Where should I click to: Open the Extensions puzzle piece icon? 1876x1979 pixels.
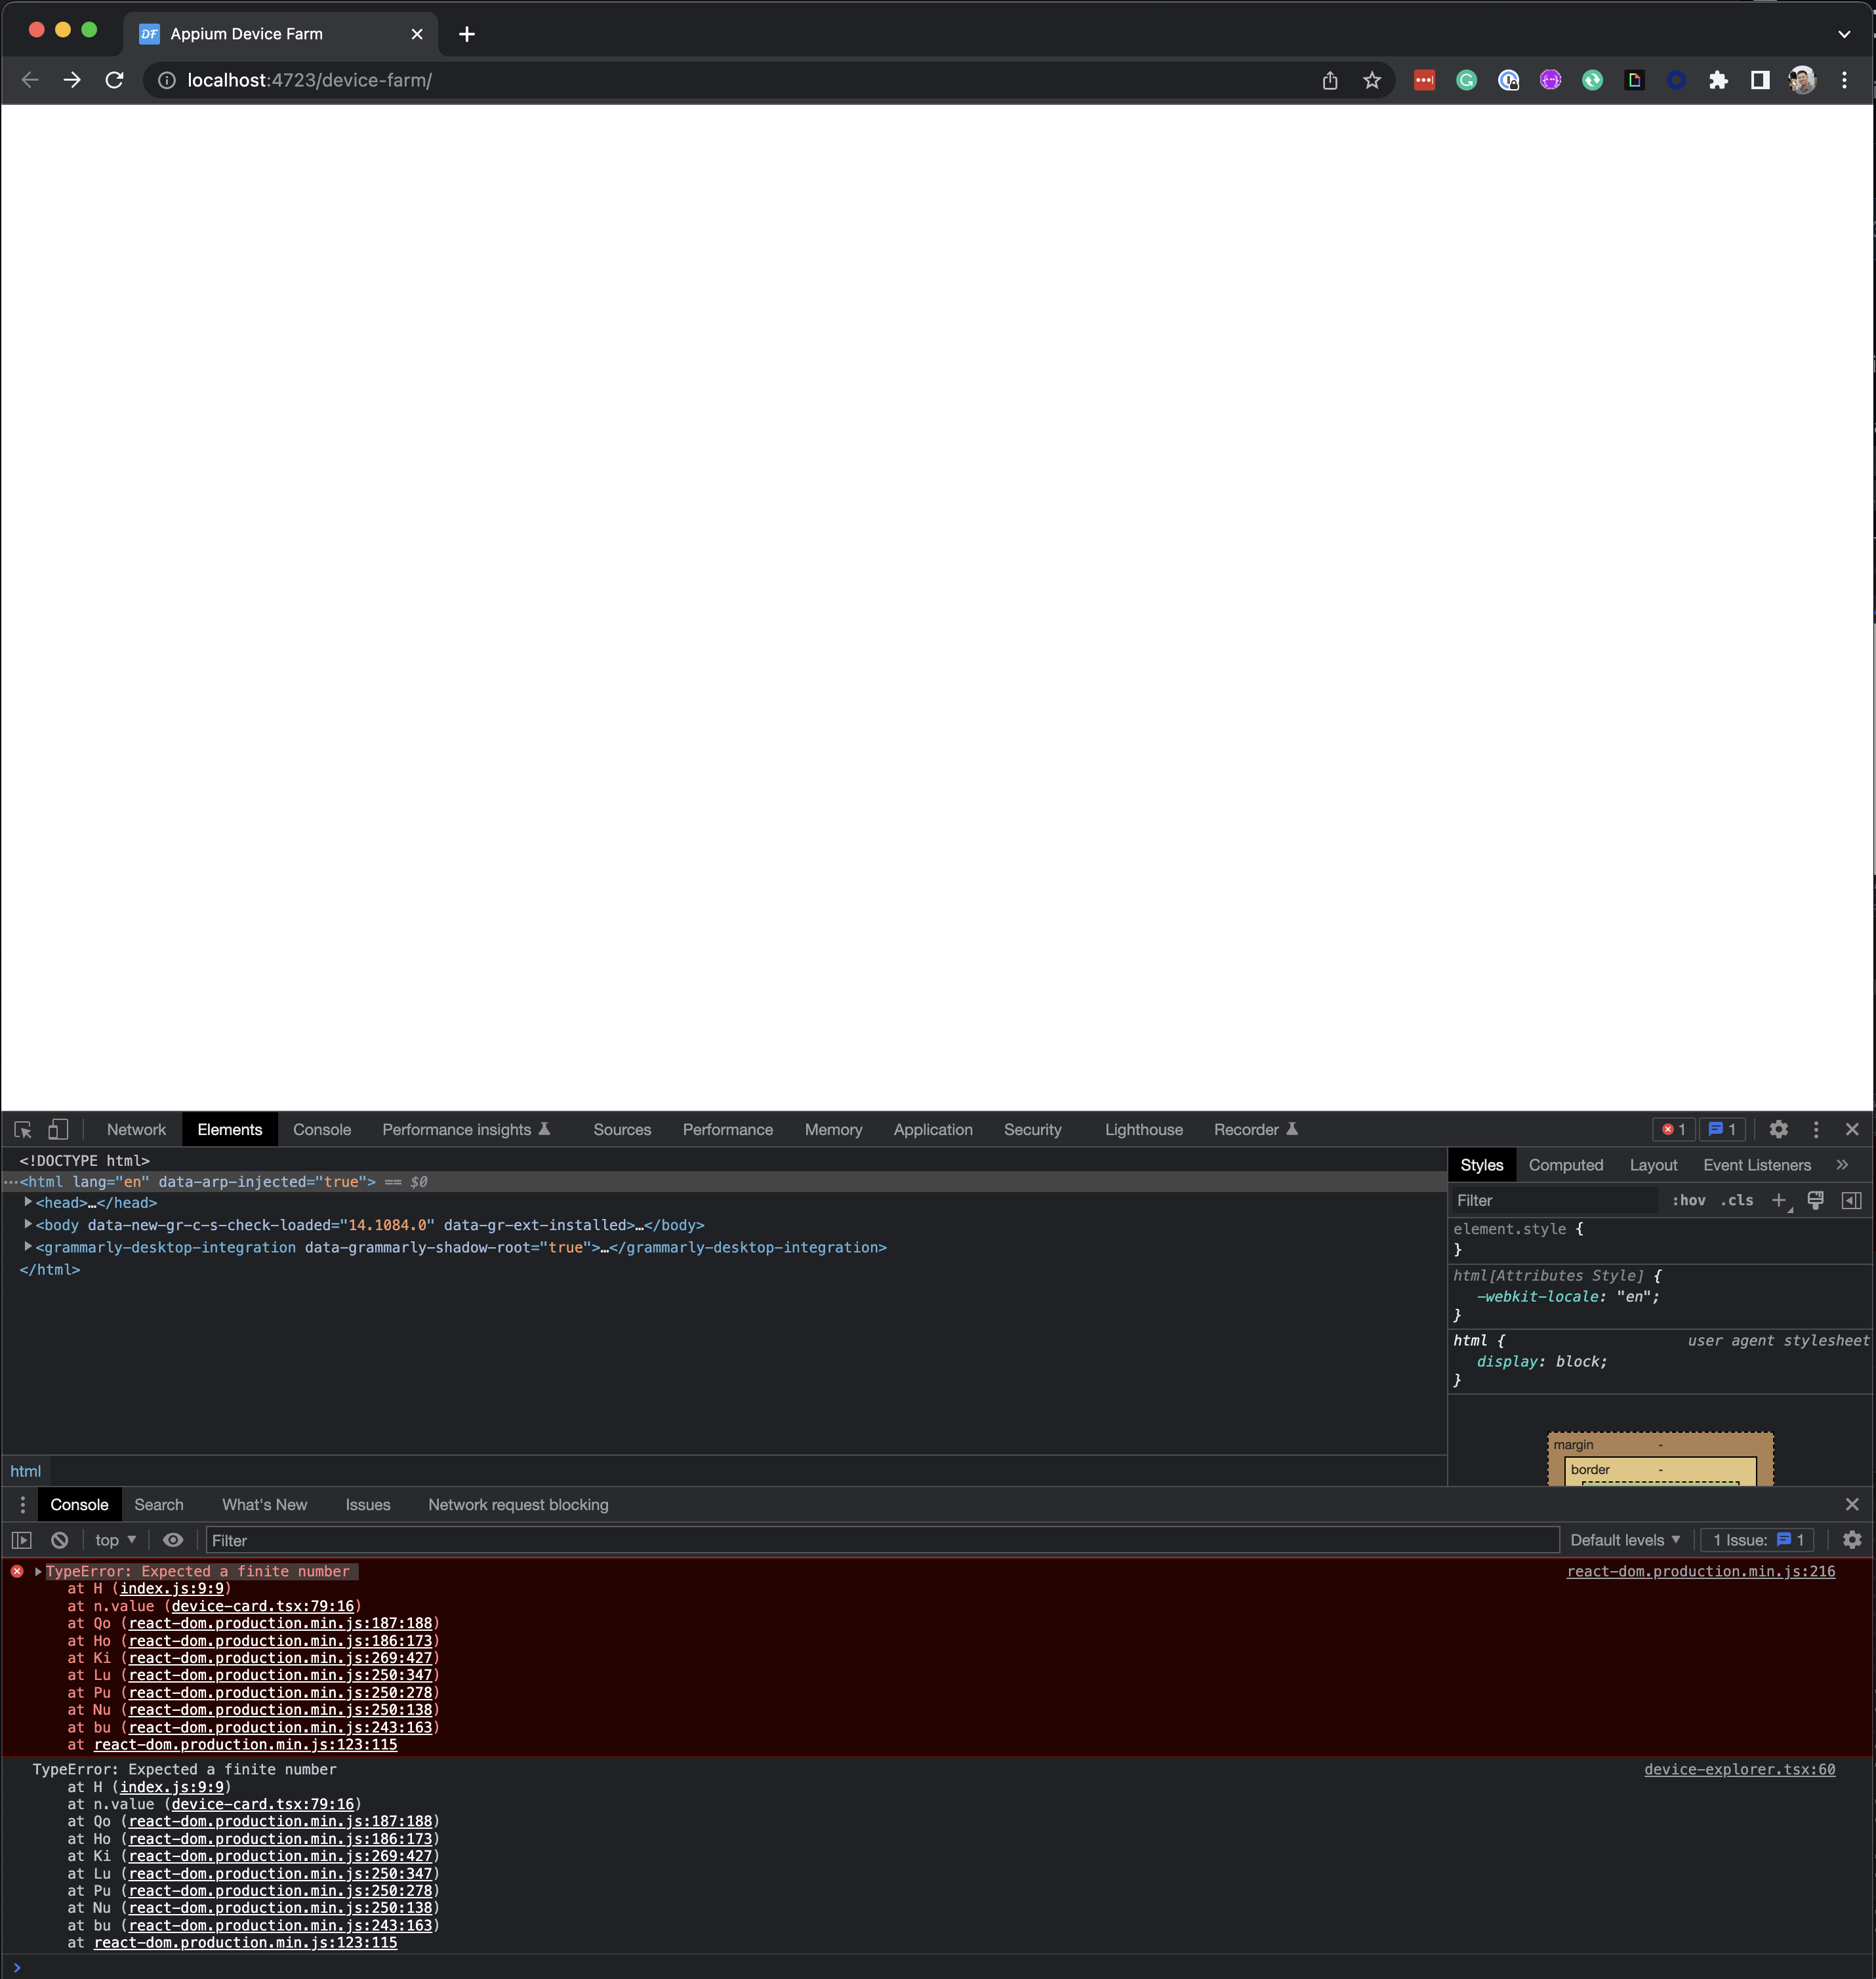point(1717,80)
